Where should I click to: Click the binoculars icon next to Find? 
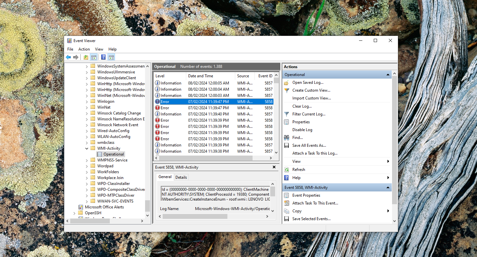pos(287,138)
